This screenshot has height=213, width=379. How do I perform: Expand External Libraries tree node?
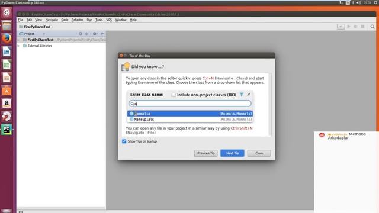point(18,46)
